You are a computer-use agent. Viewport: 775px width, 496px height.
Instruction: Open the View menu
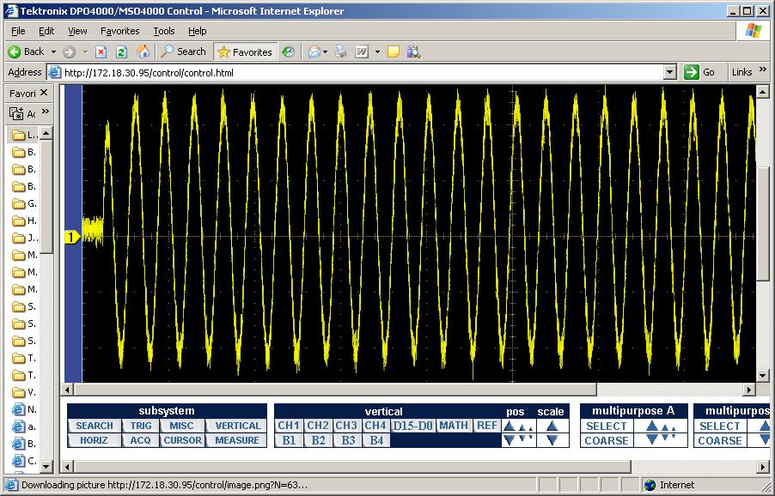pyautogui.click(x=78, y=31)
